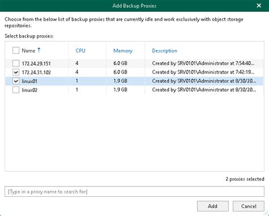
Task: Click the 'Select backup proxies:' label
Action: pos(29,36)
